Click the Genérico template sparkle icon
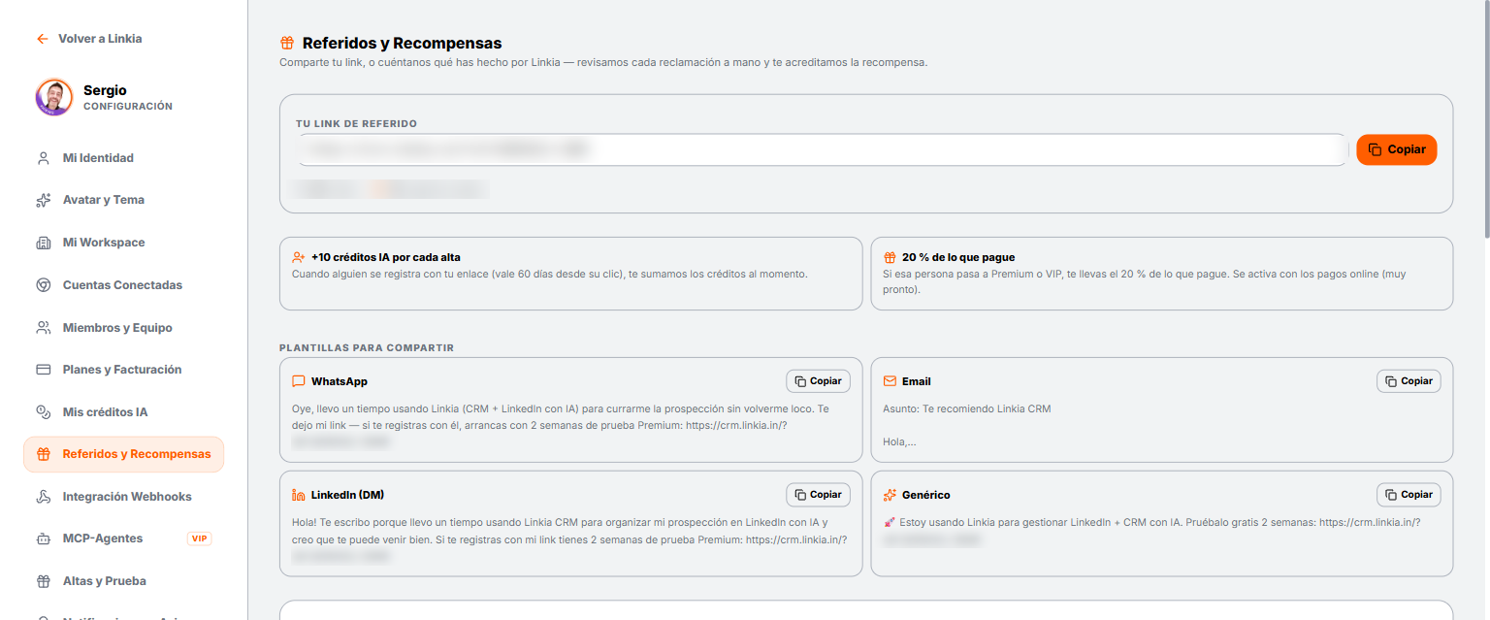 click(x=890, y=495)
